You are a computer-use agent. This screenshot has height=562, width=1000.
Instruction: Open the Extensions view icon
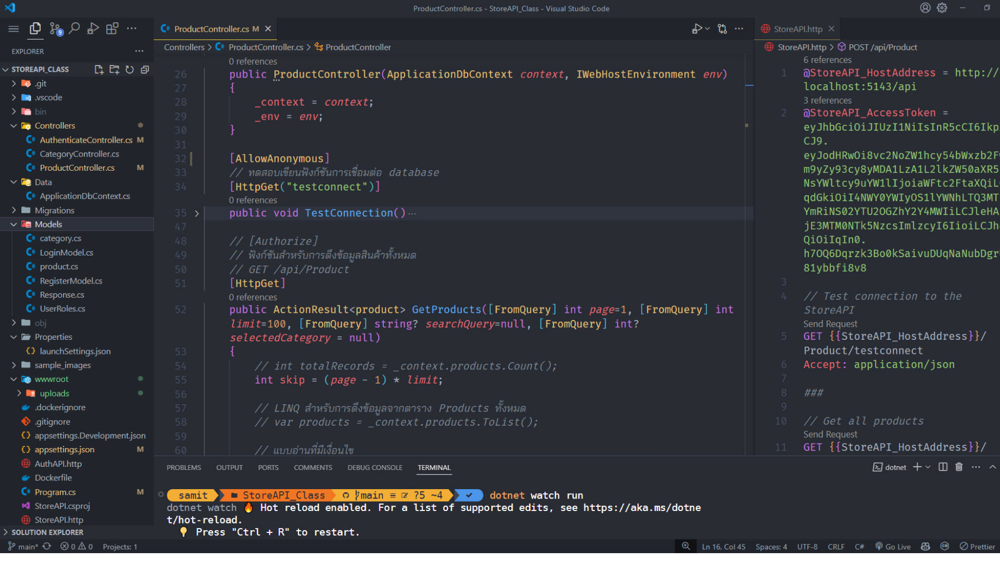[112, 29]
